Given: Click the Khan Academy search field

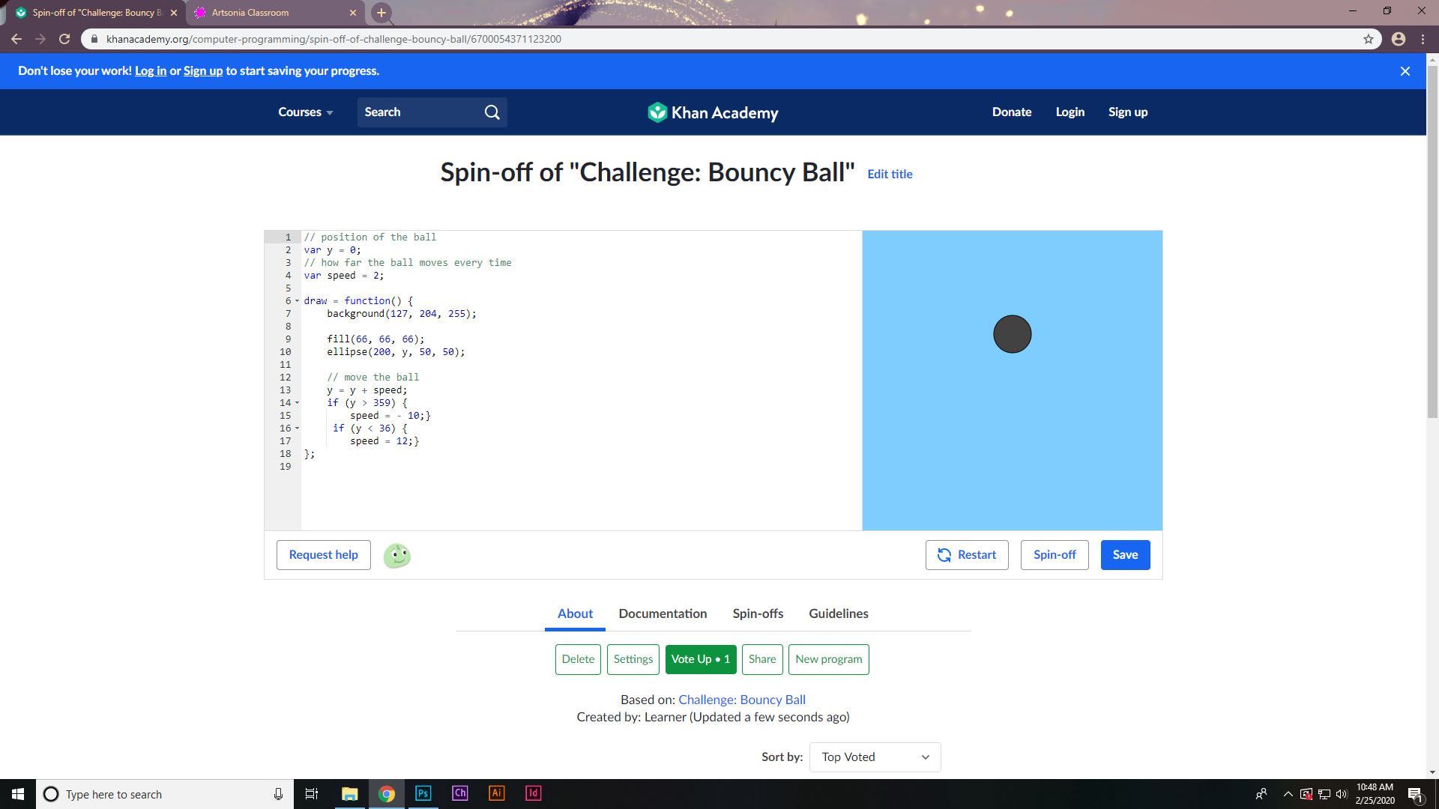Looking at the screenshot, I should [x=420, y=112].
